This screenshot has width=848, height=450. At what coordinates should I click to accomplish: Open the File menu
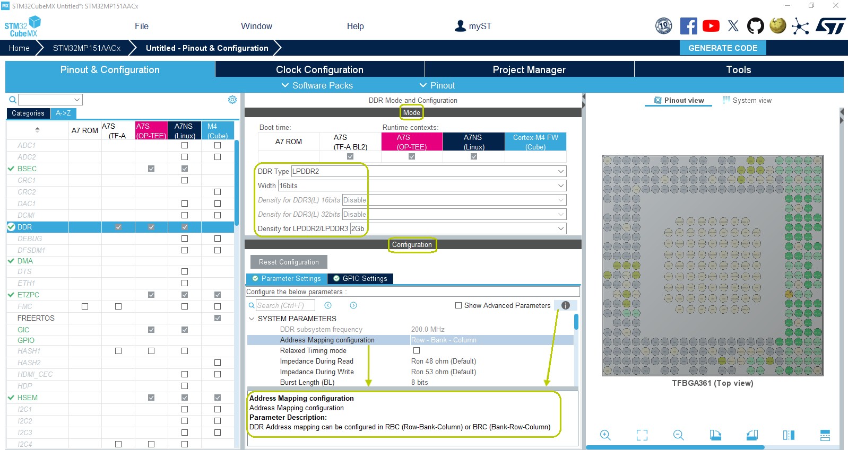coord(142,26)
